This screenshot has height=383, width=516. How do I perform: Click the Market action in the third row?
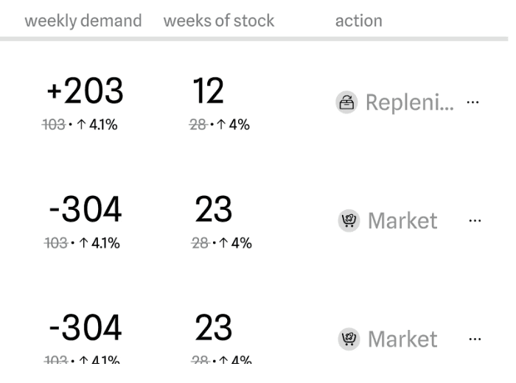point(402,339)
